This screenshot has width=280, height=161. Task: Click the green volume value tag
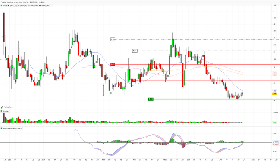[x=274, y=123]
